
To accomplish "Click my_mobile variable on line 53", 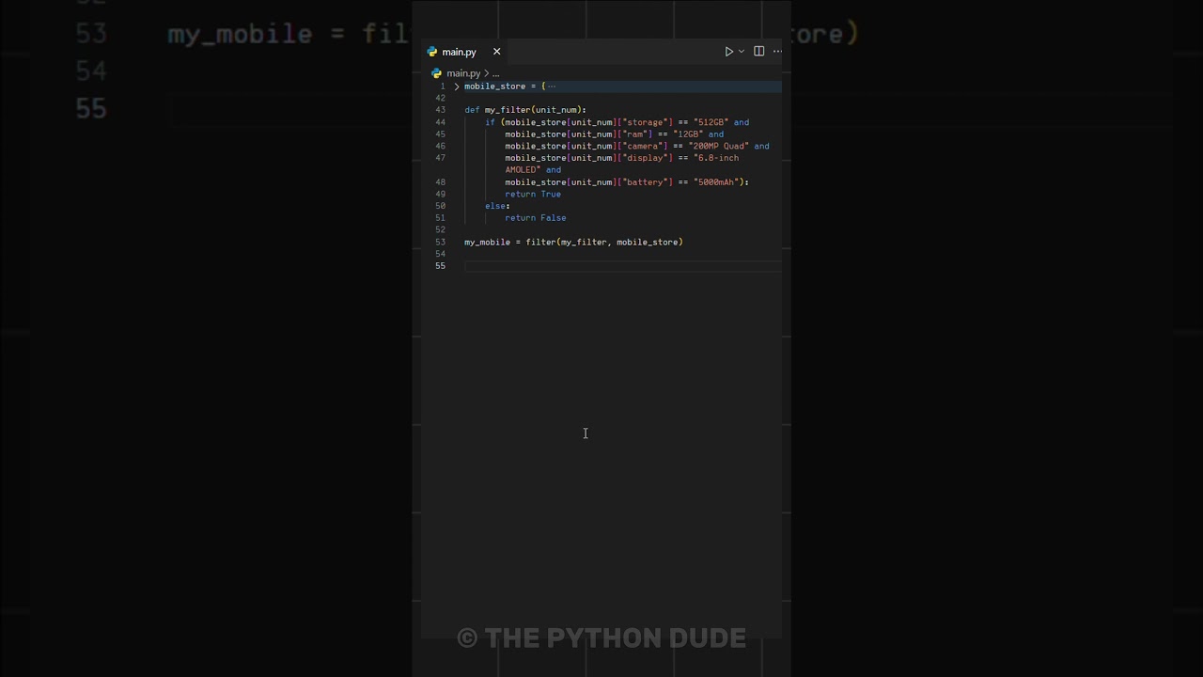I will pyautogui.click(x=487, y=243).
